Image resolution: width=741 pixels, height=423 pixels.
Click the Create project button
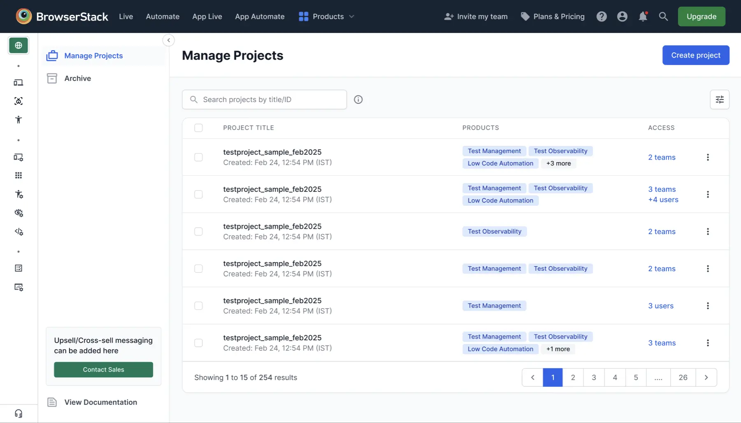696,55
